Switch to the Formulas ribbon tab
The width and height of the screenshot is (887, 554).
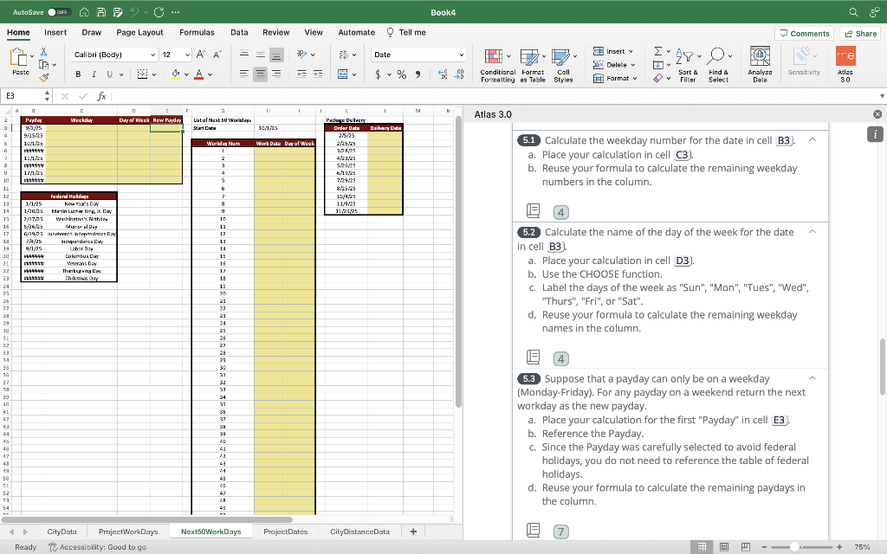[x=197, y=32]
